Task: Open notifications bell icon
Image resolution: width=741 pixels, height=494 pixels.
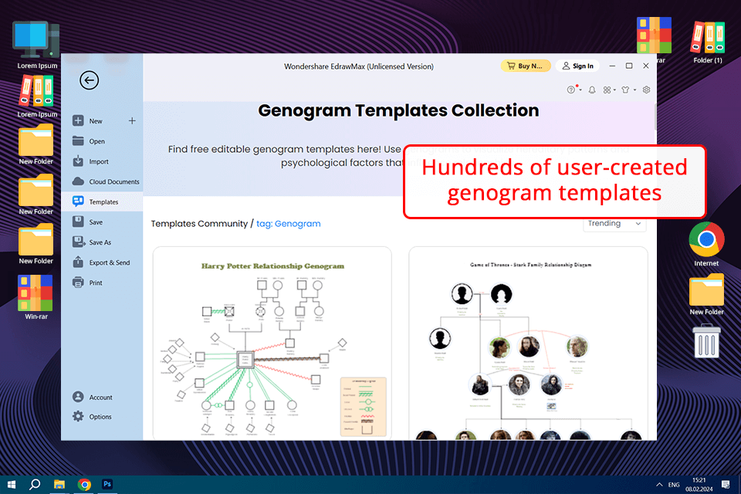Action: click(592, 90)
